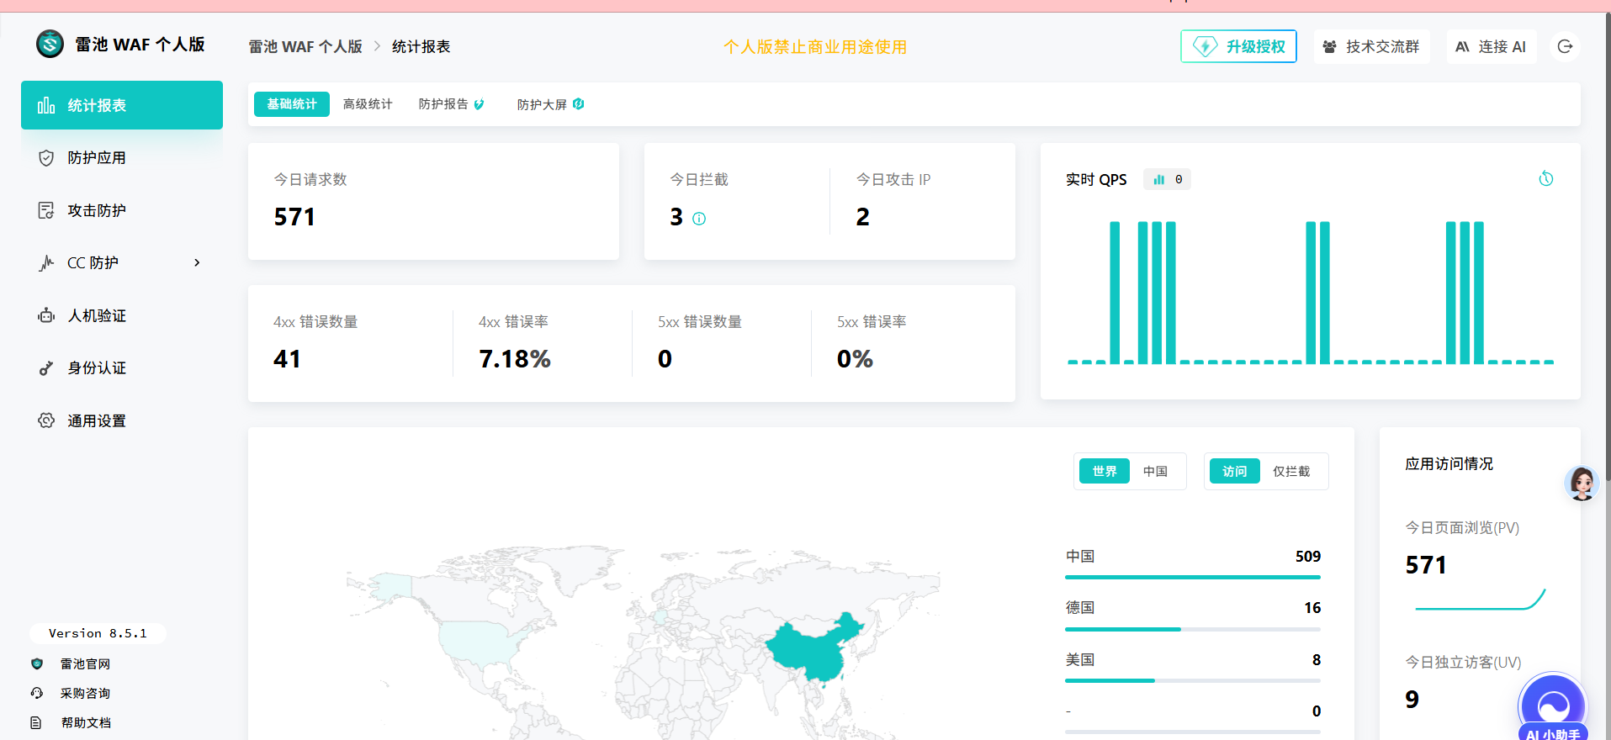Open the 雷池官网 link
The image size is (1611, 740).
[85, 663]
